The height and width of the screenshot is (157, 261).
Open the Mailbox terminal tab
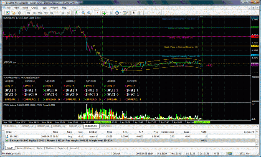click(x=50, y=148)
